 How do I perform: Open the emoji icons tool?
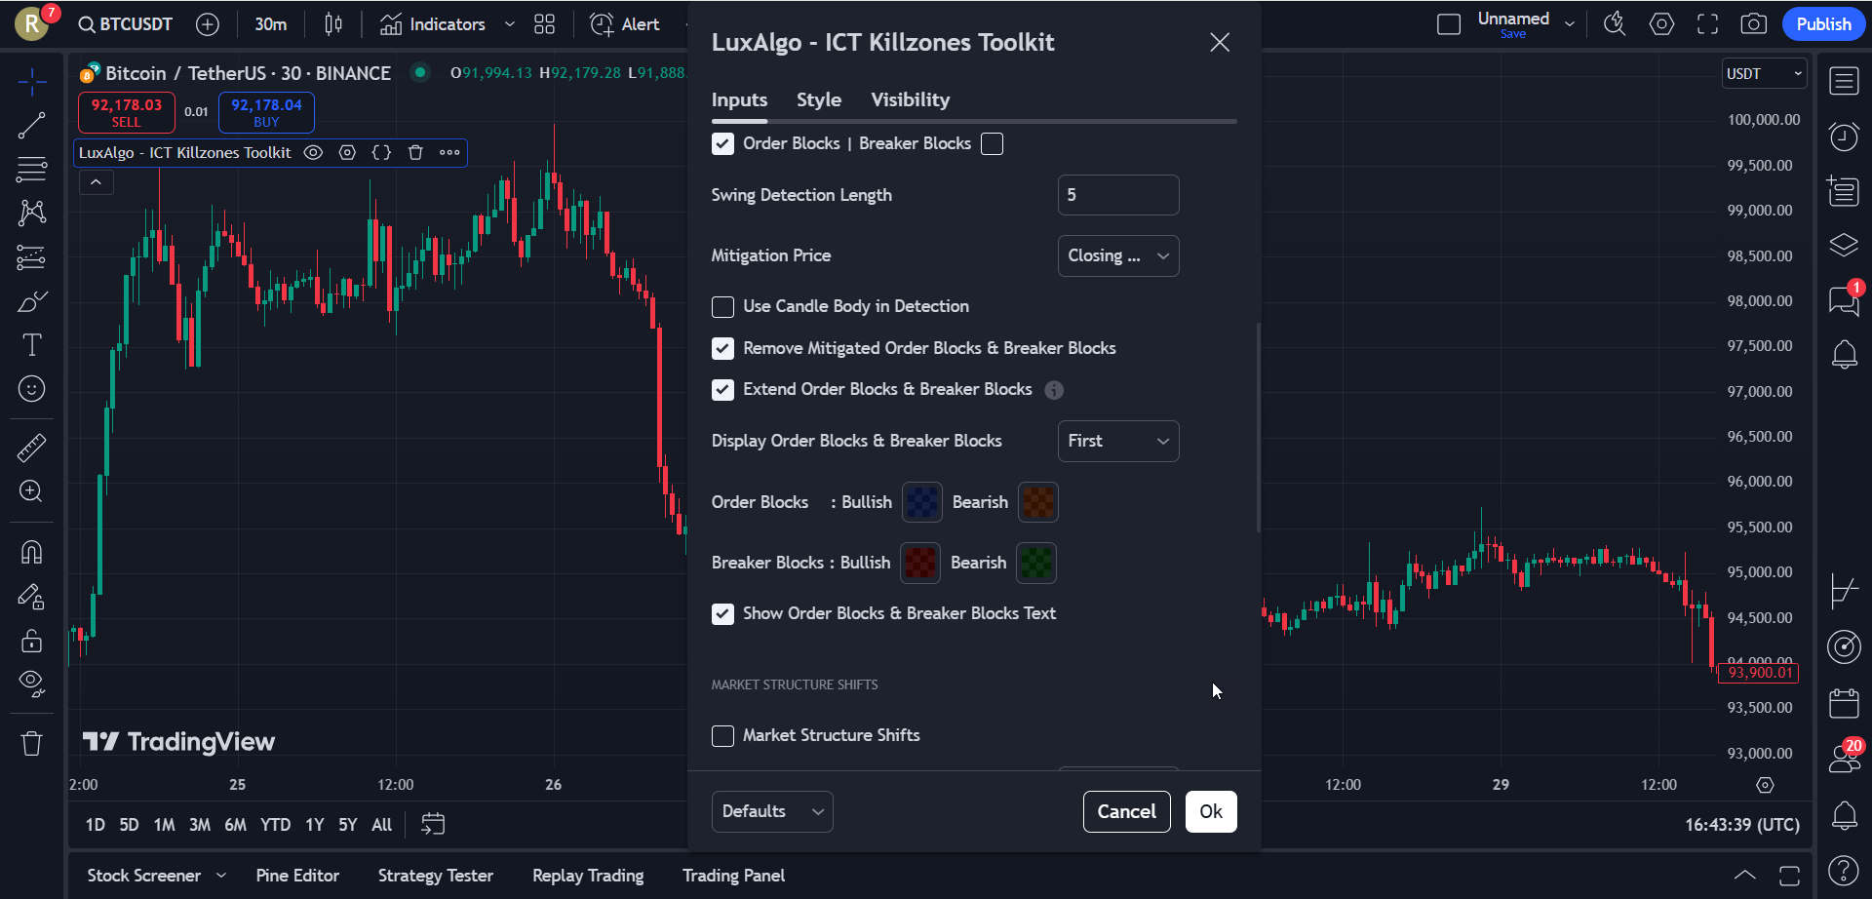[x=31, y=389]
